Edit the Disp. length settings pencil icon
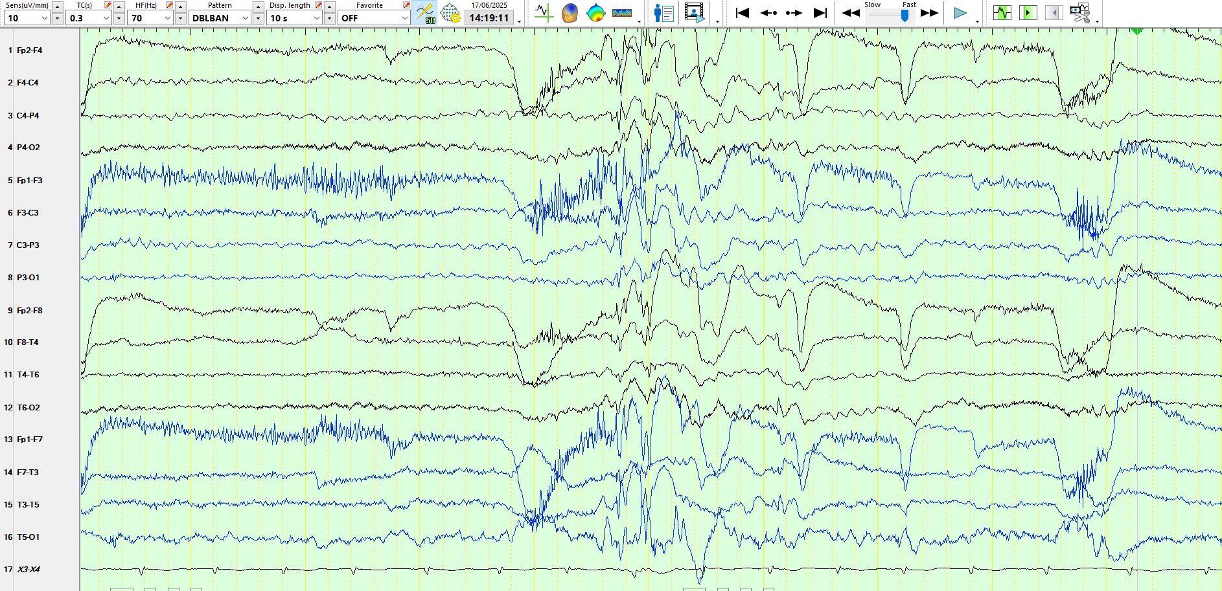This screenshot has width=1222, height=591. [318, 5]
